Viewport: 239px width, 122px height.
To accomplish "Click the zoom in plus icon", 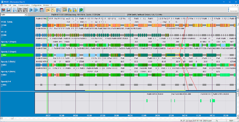I will (31, 10).
